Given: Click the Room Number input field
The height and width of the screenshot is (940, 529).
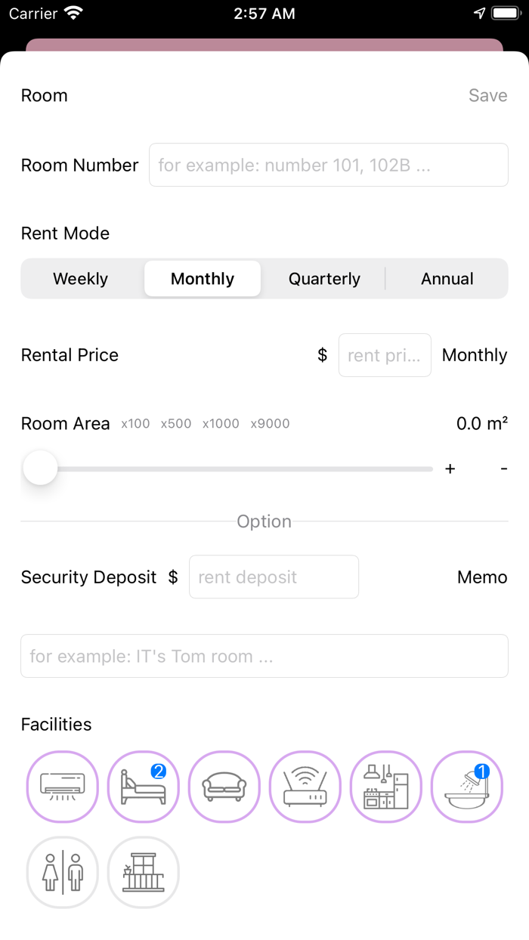Looking at the screenshot, I should click(x=328, y=165).
